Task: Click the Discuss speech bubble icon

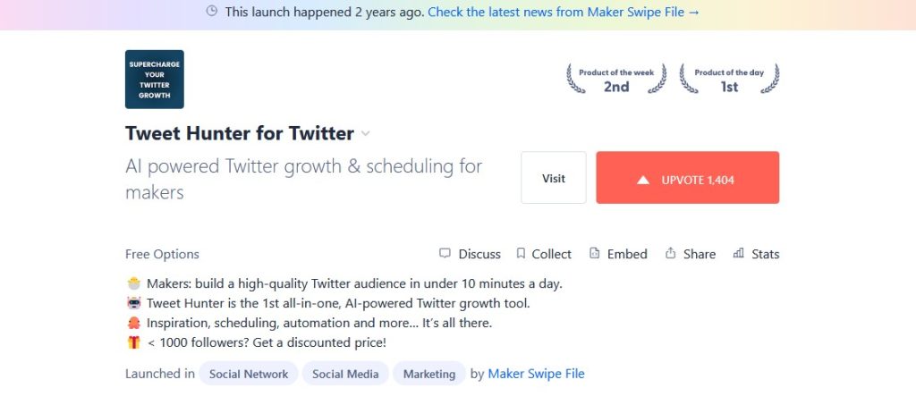Action: click(x=445, y=253)
